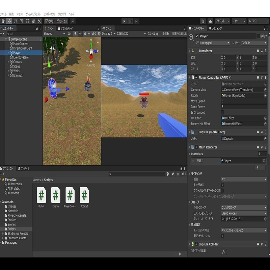Pick object for Camera View field
The width and height of the screenshot is (270, 270).
point(265,90)
